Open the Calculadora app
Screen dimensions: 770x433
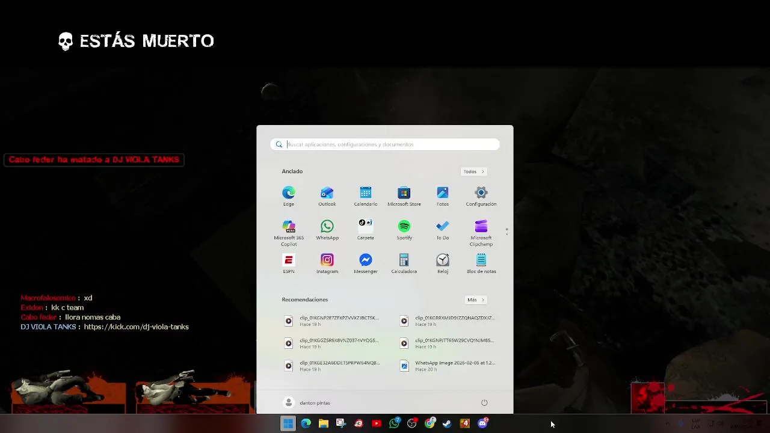click(x=404, y=263)
